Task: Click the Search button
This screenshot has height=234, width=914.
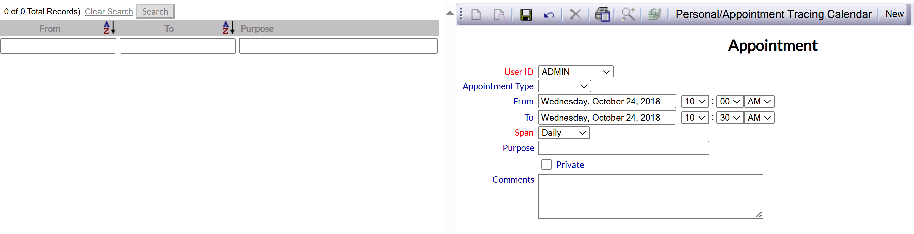Action: click(155, 12)
